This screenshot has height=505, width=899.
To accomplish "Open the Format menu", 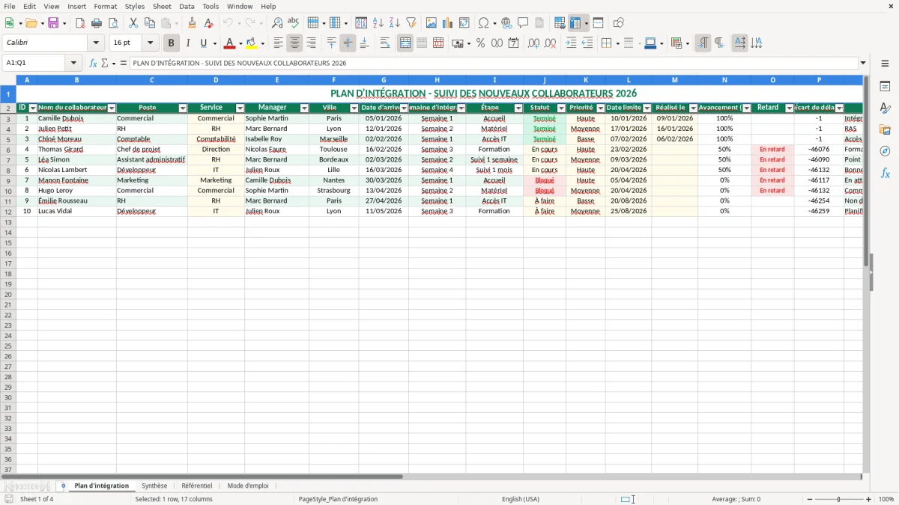I will click(x=106, y=6).
